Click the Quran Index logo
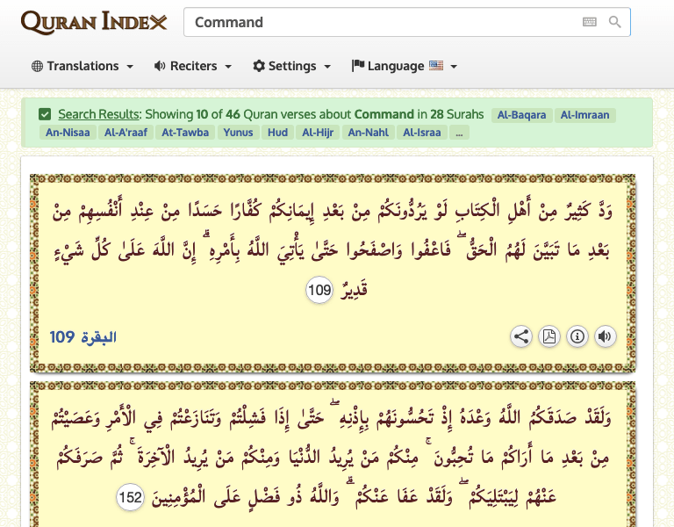Viewport: 674px width, 527px height. click(x=93, y=22)
